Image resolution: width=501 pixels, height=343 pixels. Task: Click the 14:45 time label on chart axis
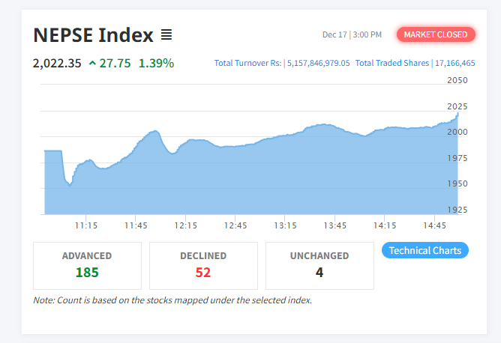coord(435,225)
